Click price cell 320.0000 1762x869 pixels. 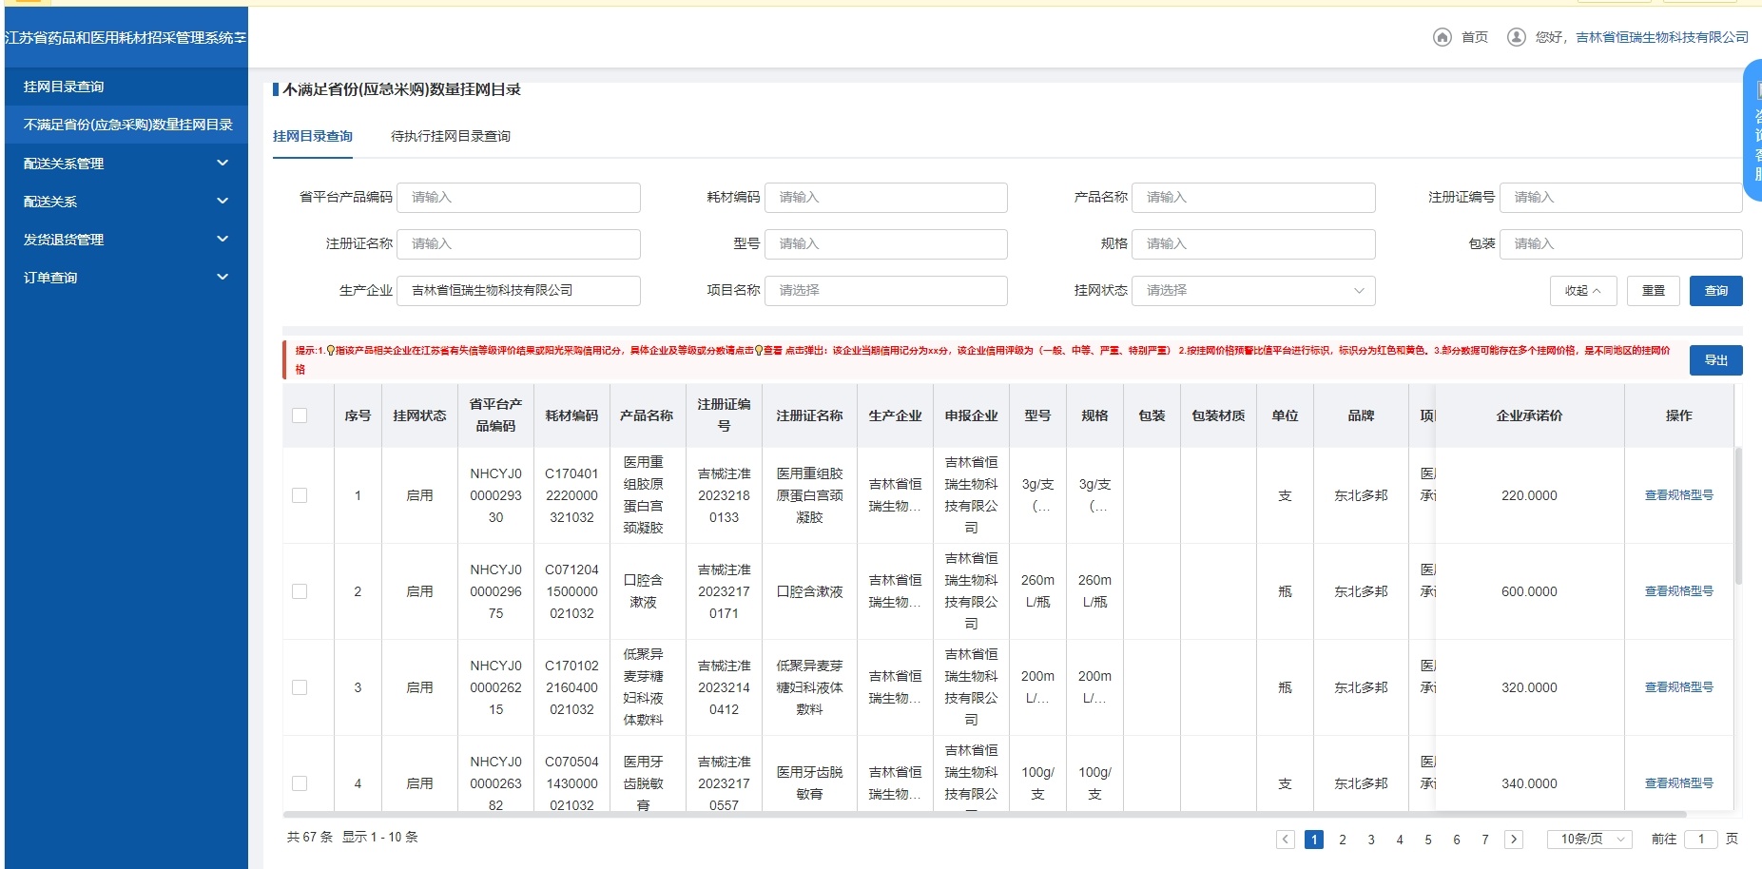tap(1529, 687)
